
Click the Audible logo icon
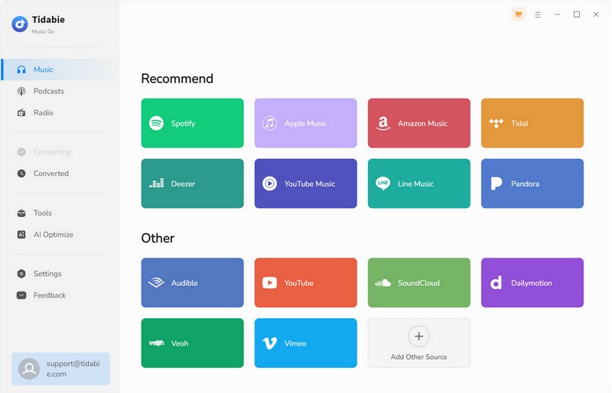156,283
